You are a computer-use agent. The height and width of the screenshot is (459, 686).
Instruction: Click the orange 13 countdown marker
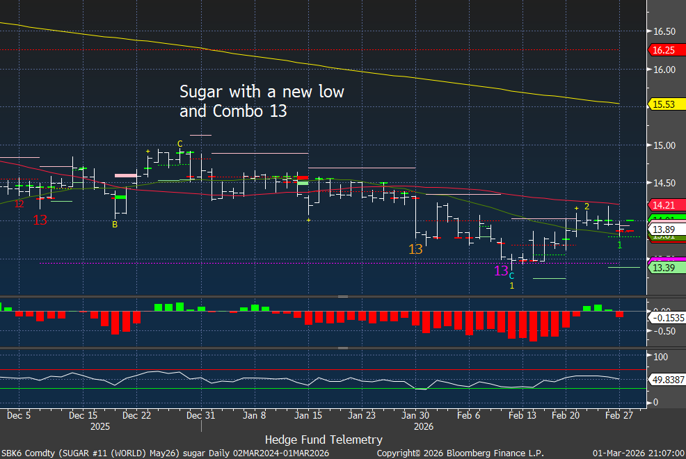(415, 249)
